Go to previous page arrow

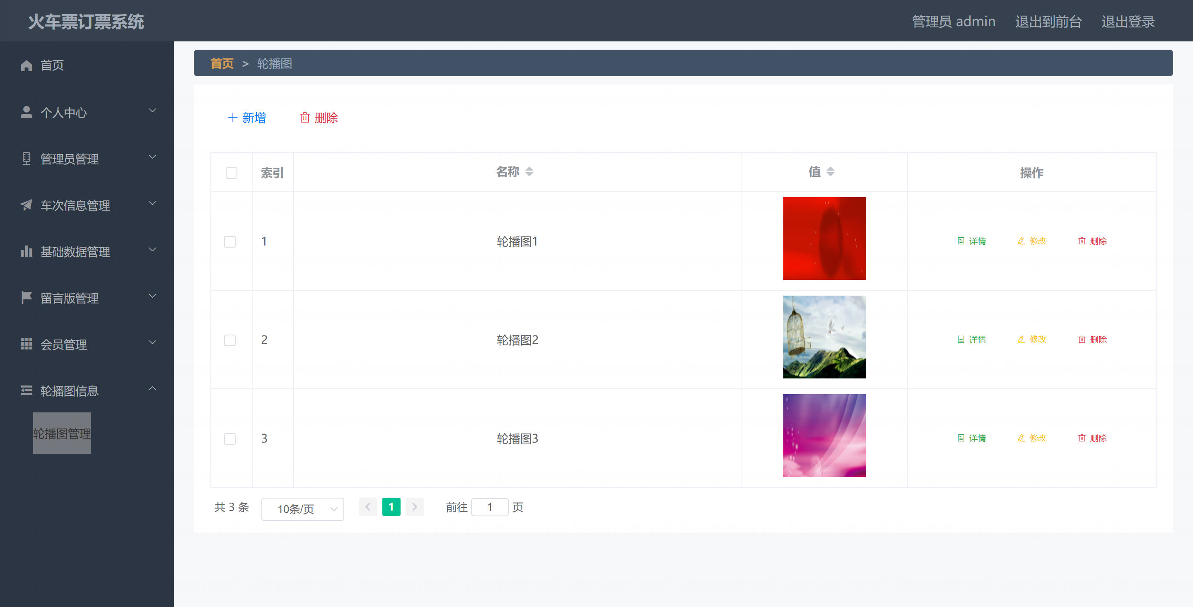click(368, 507)
